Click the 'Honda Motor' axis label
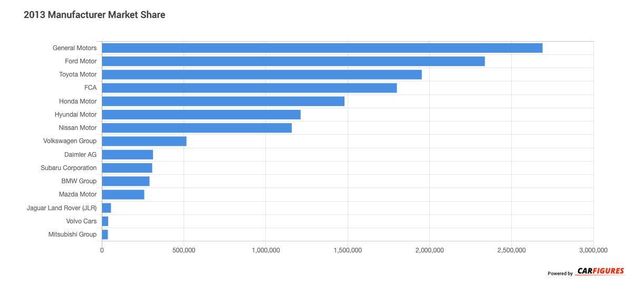This screenshot has height=282, width=633. point(78,101)
